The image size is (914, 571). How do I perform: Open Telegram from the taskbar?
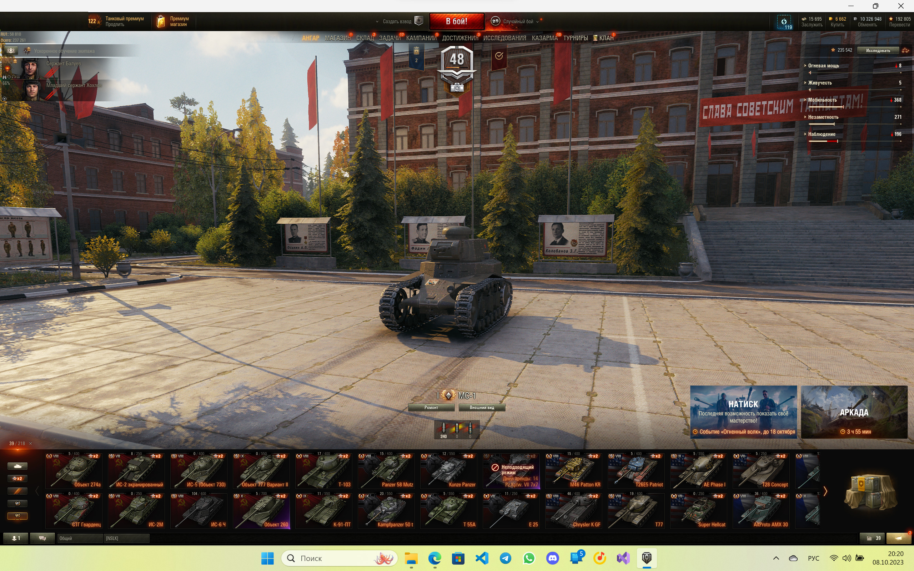coord(505,558)
